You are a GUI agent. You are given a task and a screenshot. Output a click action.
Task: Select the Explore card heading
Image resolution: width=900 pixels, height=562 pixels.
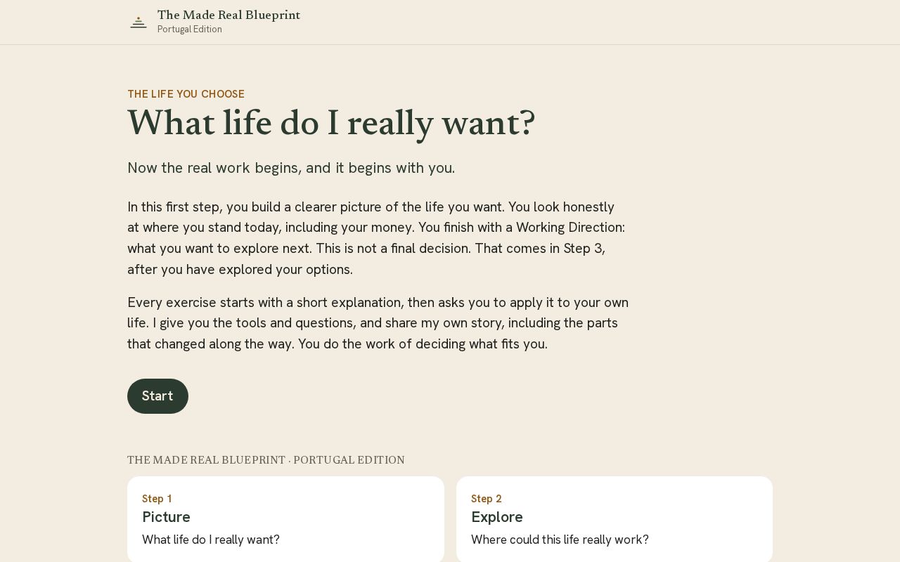[497, 517]
